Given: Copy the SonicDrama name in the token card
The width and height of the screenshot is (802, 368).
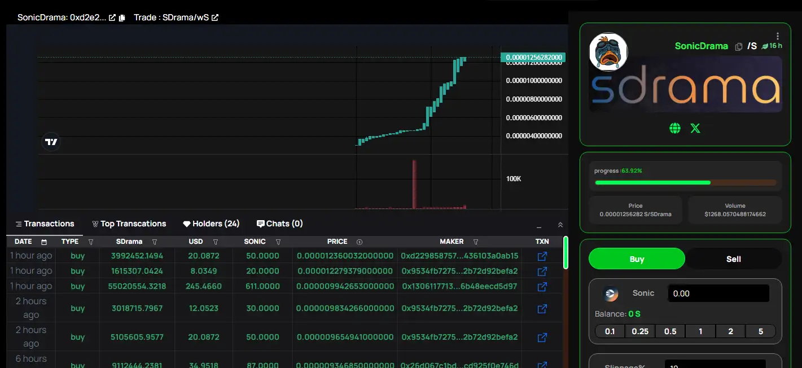Looking at the screenshot, I should pyautogui.click(x=738, y=46).
